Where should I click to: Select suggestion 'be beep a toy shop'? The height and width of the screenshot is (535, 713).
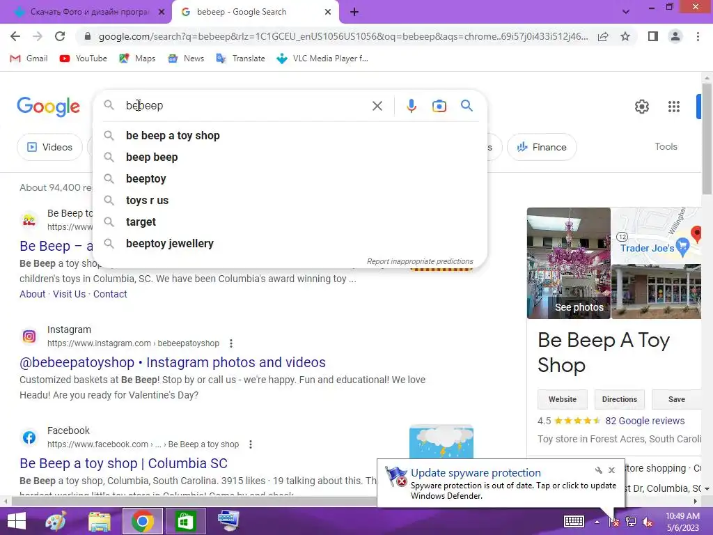click(290, 136)
